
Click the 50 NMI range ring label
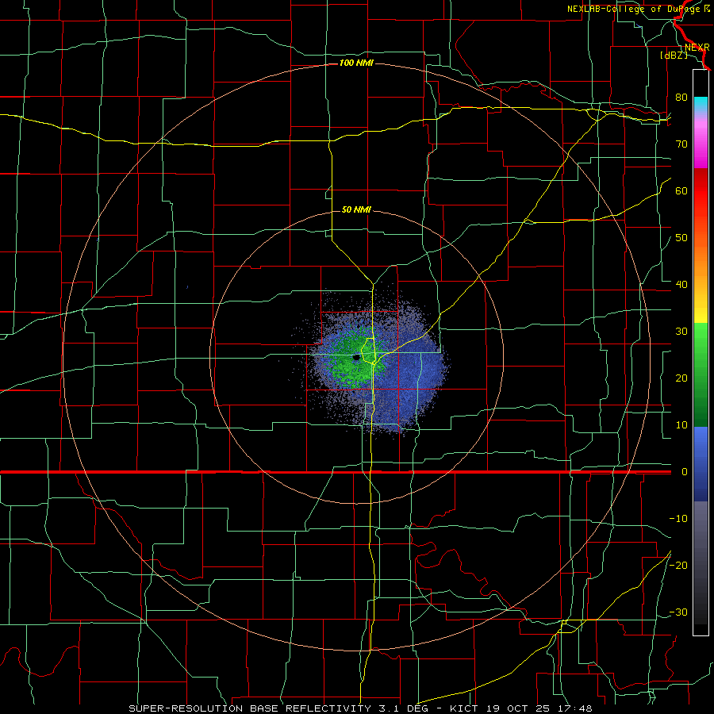[356, 209]
